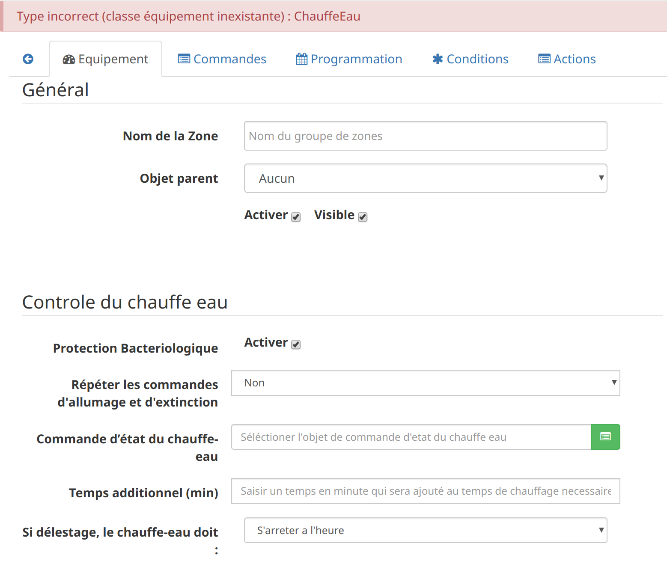The width and height of the screenshot is (667, 561).
Task: Click the Protection Bacteriologique label
Action: click(135, 348)
